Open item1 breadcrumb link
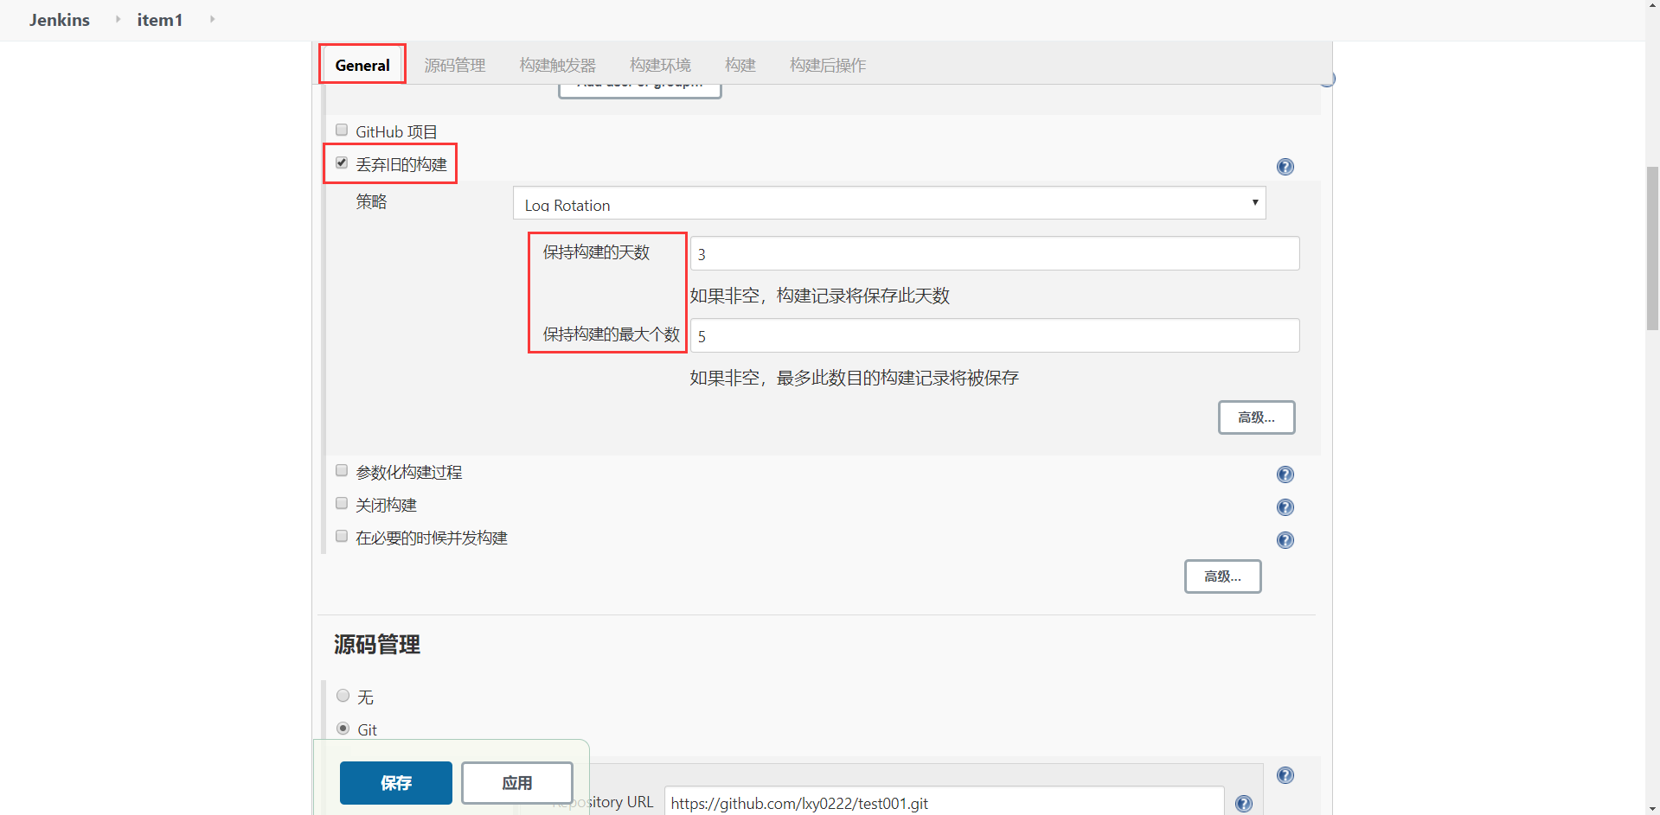Screen dimensions: 1660x815 160,20
